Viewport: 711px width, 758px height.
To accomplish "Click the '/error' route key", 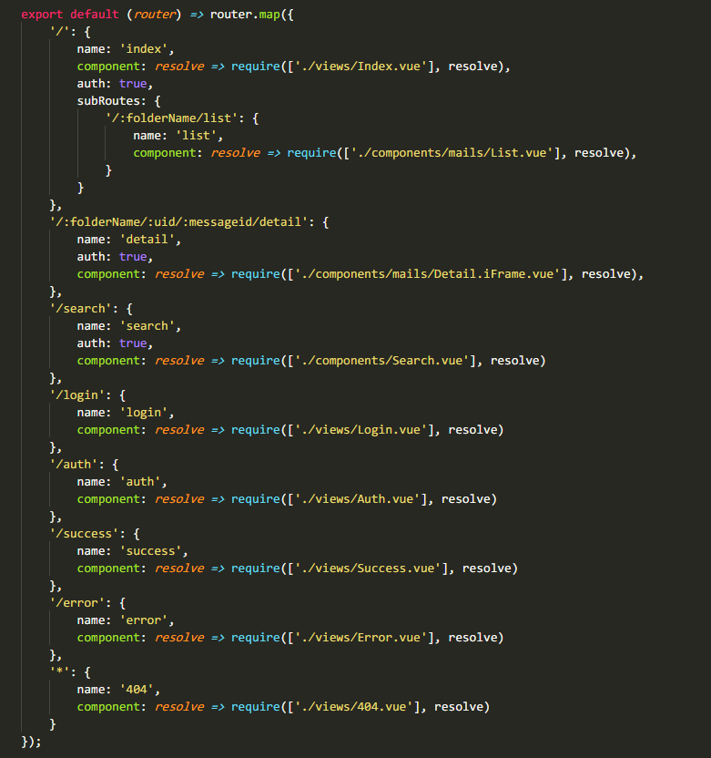I will [x=77, y=603].
